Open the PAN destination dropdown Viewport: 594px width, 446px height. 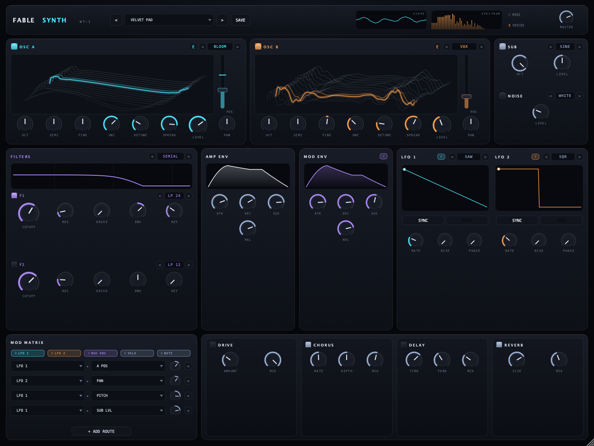pyautogui.click(x=128, y=381)
